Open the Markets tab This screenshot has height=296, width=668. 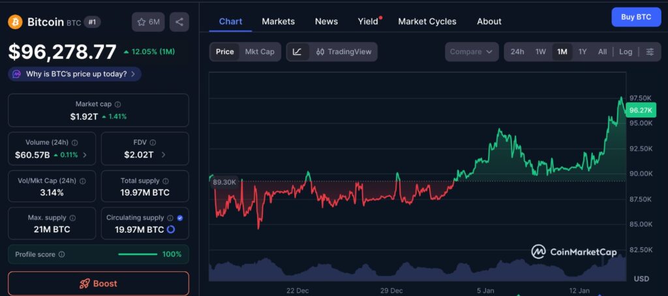point(278,22)
